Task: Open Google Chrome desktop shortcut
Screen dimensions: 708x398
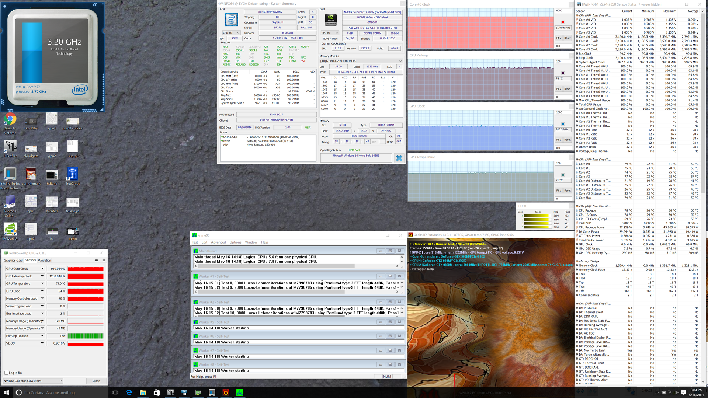Action: coord(10,123)
